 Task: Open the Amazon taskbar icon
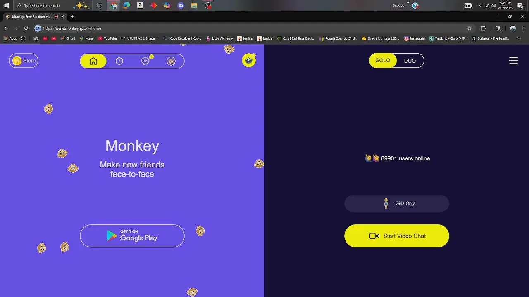(140, 5)
